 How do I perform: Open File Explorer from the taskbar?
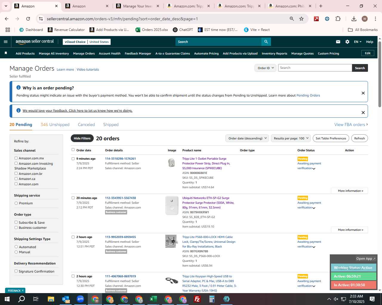point(51,299)
